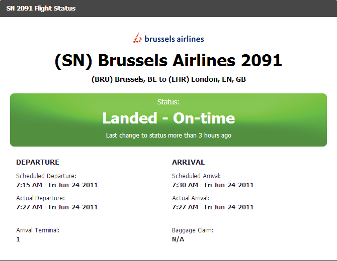Screen dimensions: 337x261
Task: Click the Arrival Terminal label
Action: (x=38, y=230)
